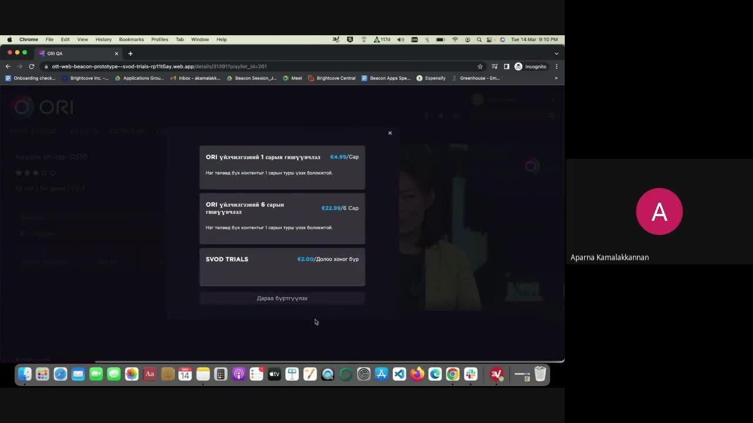
Task: Open Chrome's three-dot menu
Action: tap(557, 66)
